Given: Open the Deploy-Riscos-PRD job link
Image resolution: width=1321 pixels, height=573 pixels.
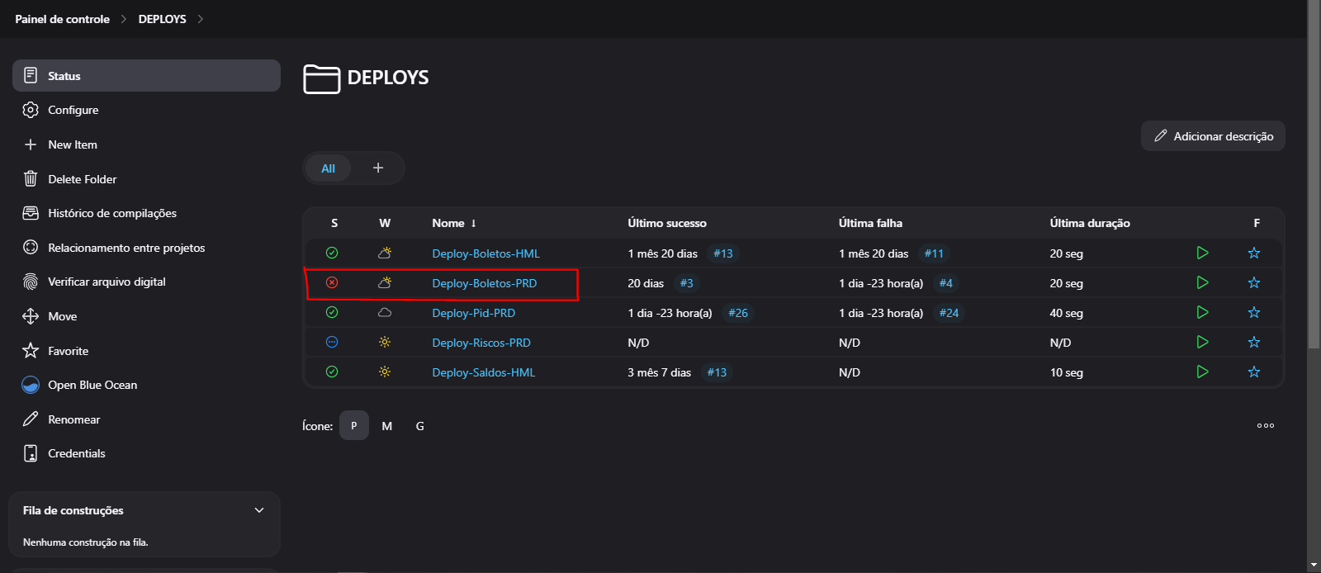Looking at the screenshot, I should 481,343.
